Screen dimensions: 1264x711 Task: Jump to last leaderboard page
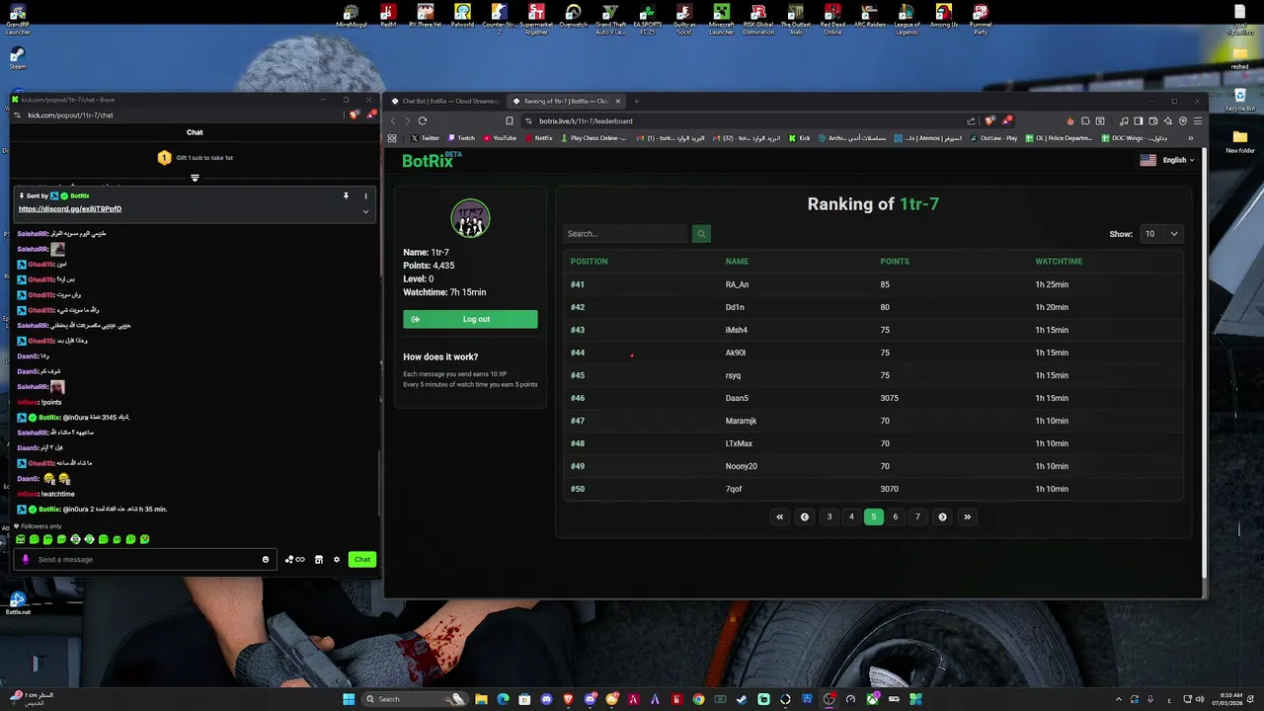pyautogui.click(x=967, y=516)
